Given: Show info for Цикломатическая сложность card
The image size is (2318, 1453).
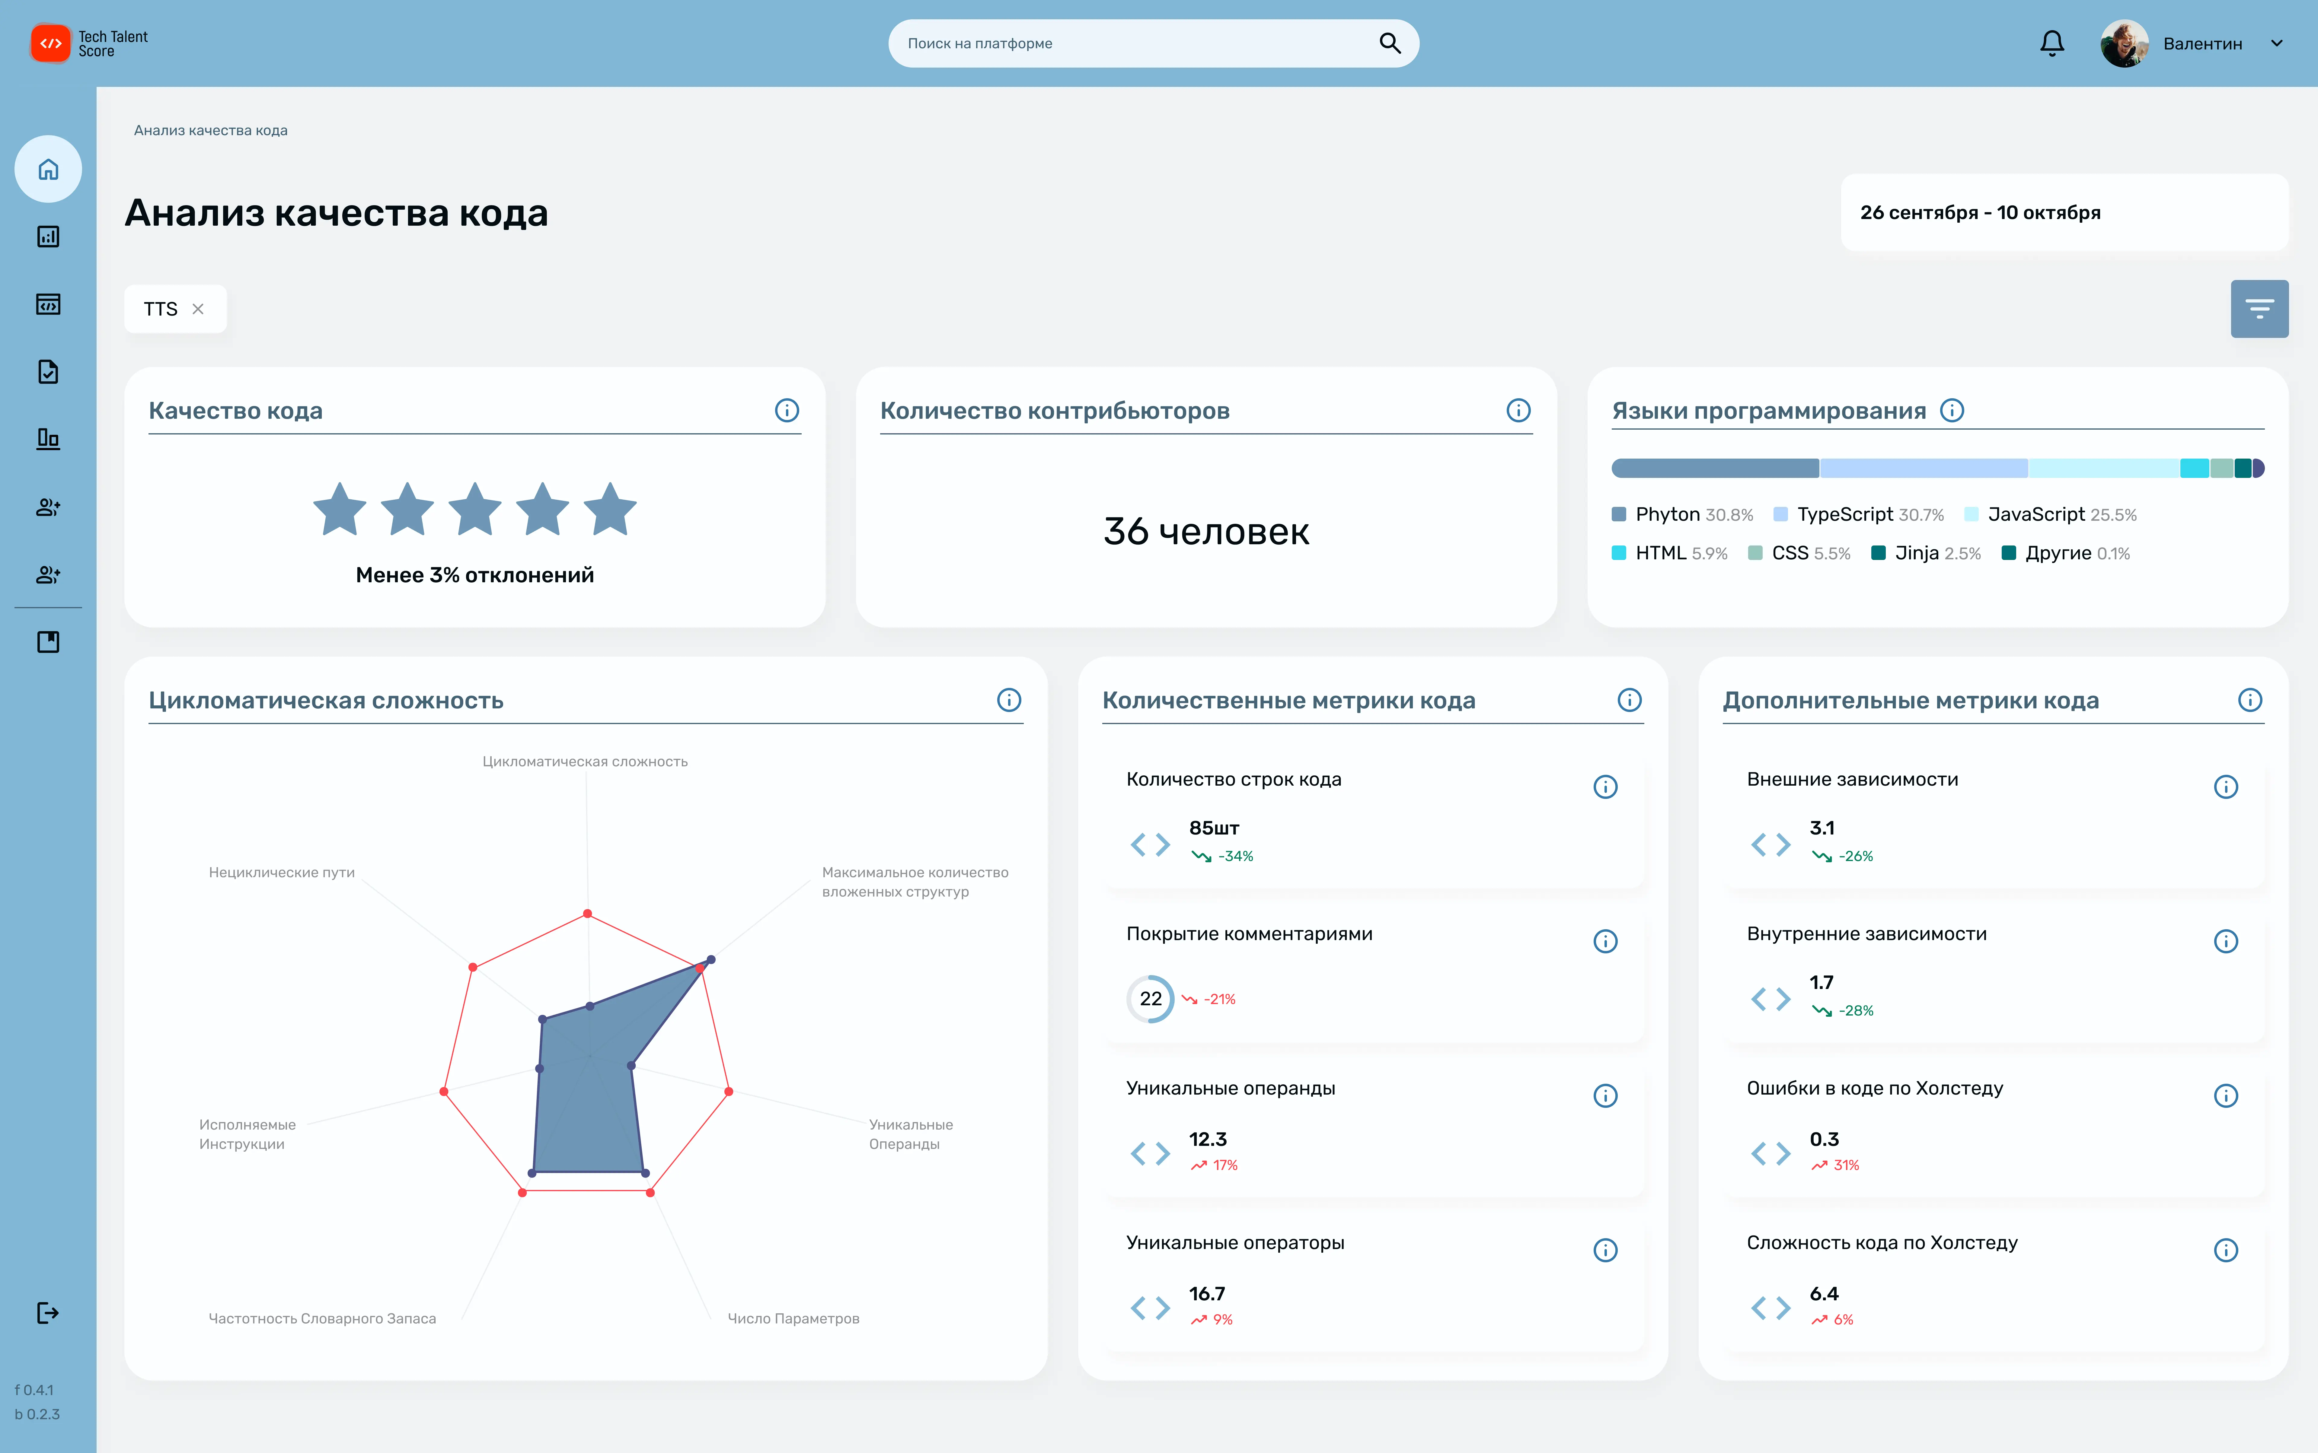Looking at the screenshot, I should (1008, 700).
